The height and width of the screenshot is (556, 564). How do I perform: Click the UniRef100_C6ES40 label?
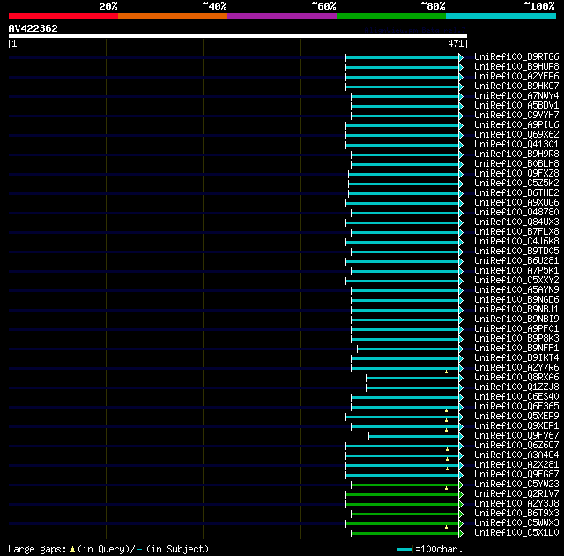click(x=516, y=397)
